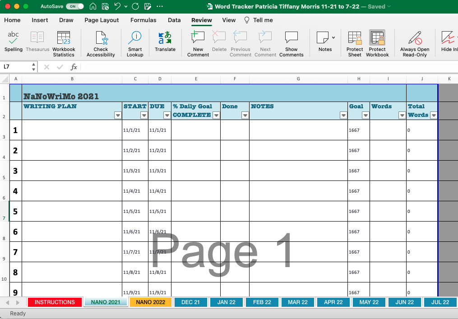Click the Tell me lightbulb icon
The height and width of the screenshot is (319, 458).
[x=247, y=20]
